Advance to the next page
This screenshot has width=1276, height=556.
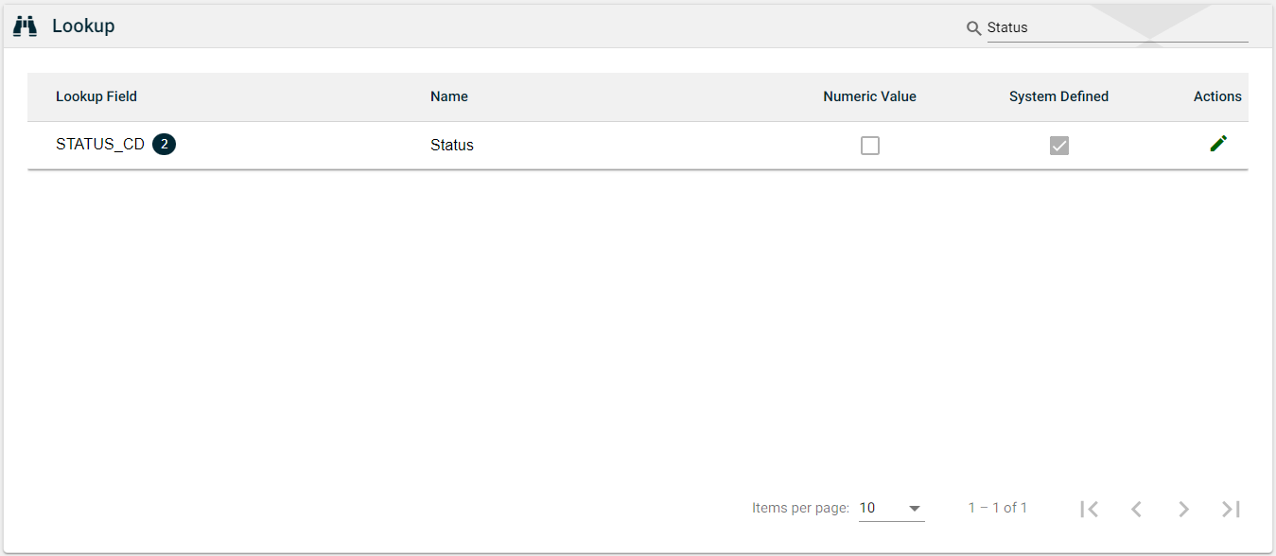tap(1183, 509)
